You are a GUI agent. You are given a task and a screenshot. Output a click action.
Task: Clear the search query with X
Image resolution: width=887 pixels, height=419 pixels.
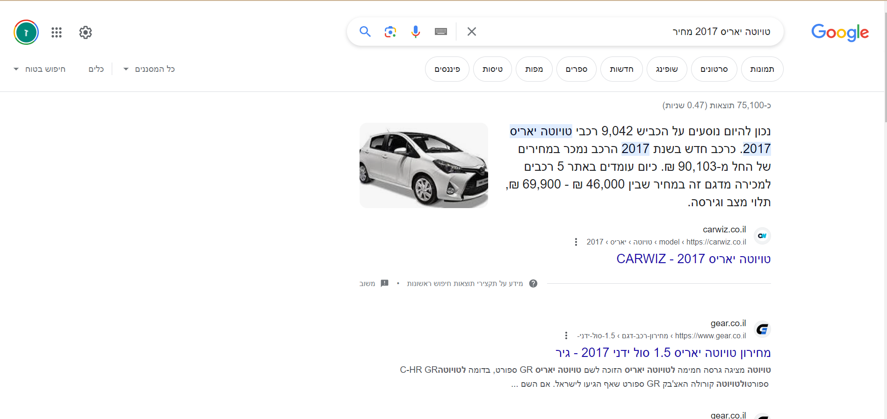coord(472,32)
